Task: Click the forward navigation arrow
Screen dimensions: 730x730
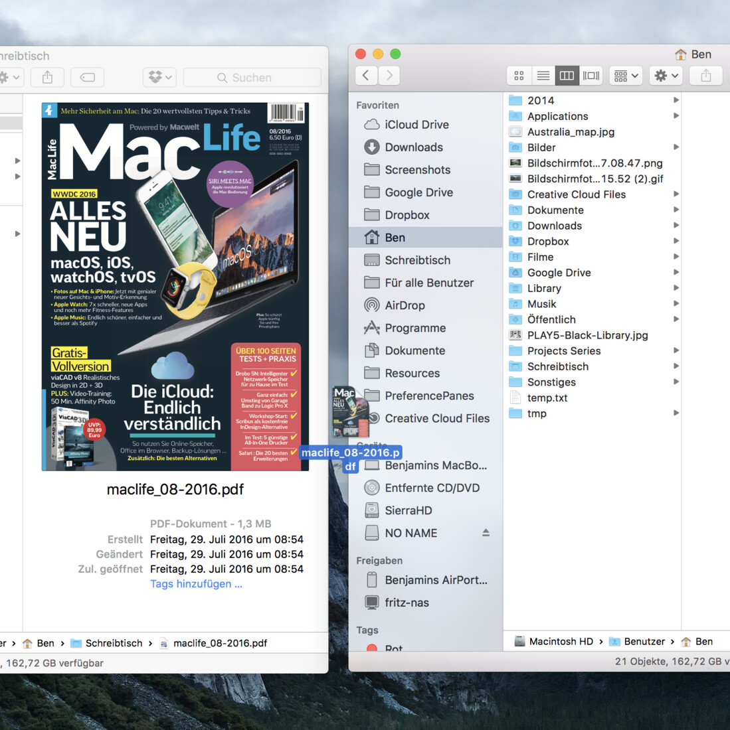Action: click(x=389, y=76)
